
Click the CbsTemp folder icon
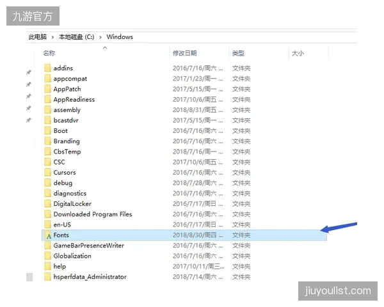[x=48, y=152]
